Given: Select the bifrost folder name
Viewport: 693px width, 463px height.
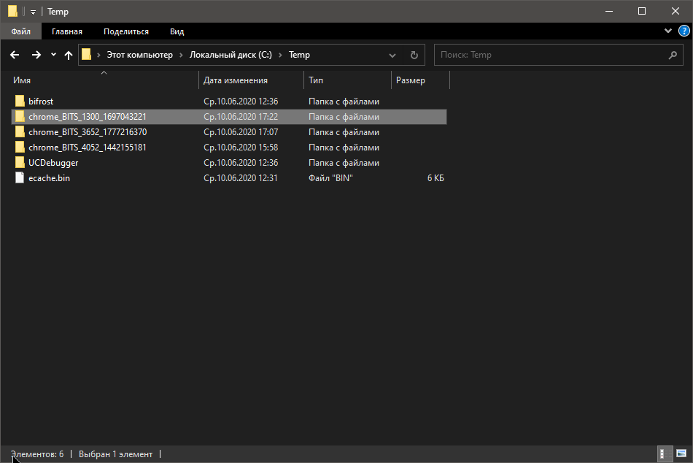Looking at the screenshot, I should (41, 102).
